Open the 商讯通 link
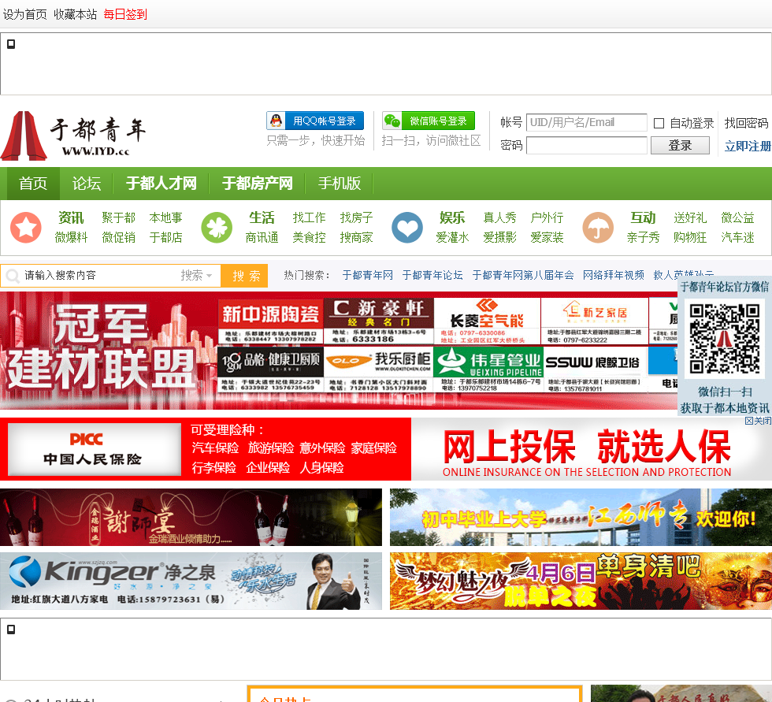The width and height of the screenshot is (772, 702). coord(262,237)
